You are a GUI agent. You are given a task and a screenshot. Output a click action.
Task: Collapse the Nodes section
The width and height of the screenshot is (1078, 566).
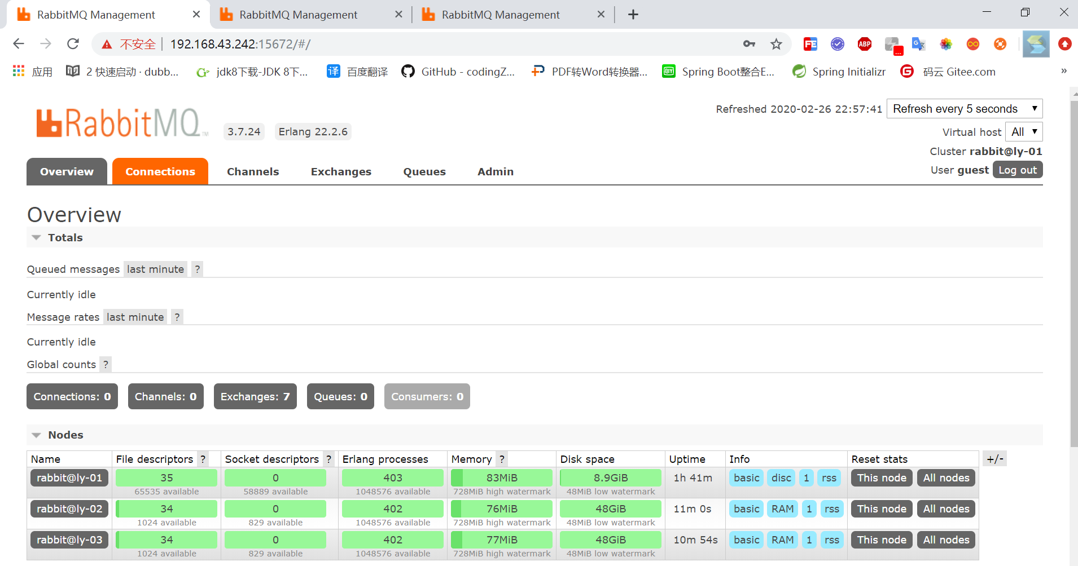(58, 435)
